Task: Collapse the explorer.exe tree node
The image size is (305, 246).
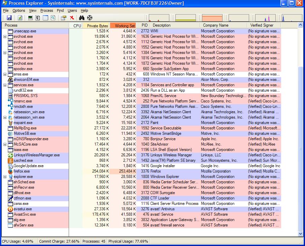Action: coord(5,177)
